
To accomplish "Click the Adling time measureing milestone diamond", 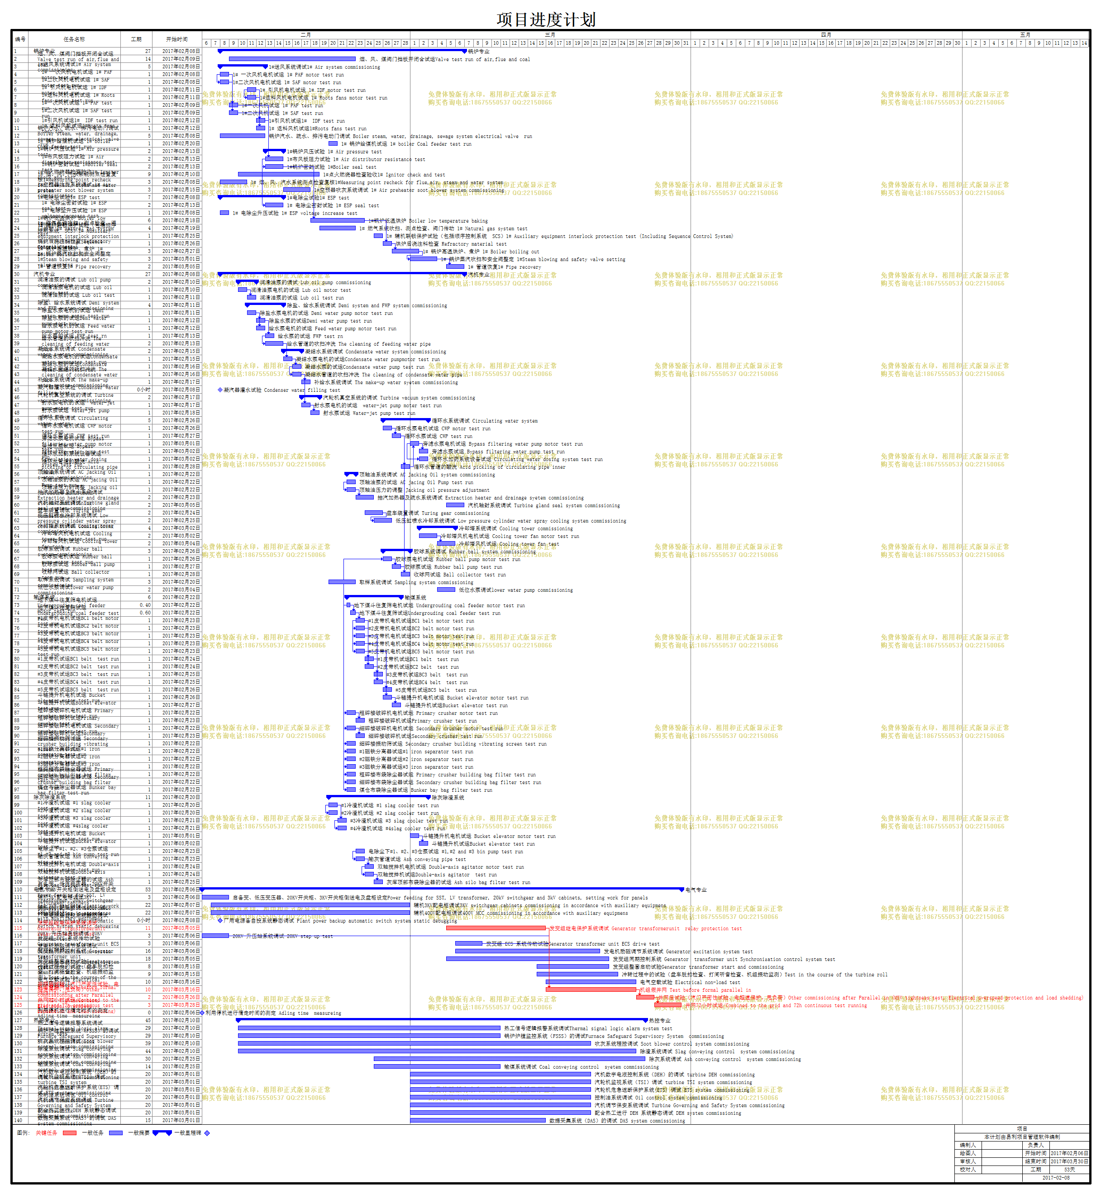I will pyautogui.click(x=202, y=1013).
